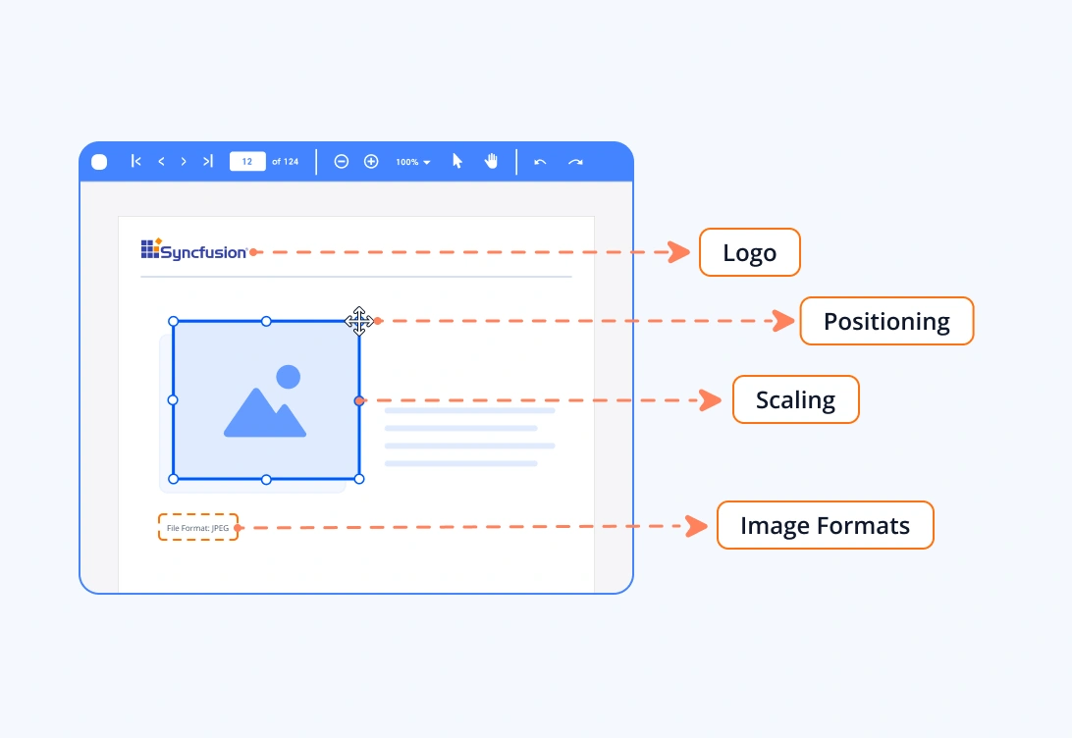Click the Image Formats callout label
The height and width of the screenshot is (738, 1072).
tap(825, 525)
